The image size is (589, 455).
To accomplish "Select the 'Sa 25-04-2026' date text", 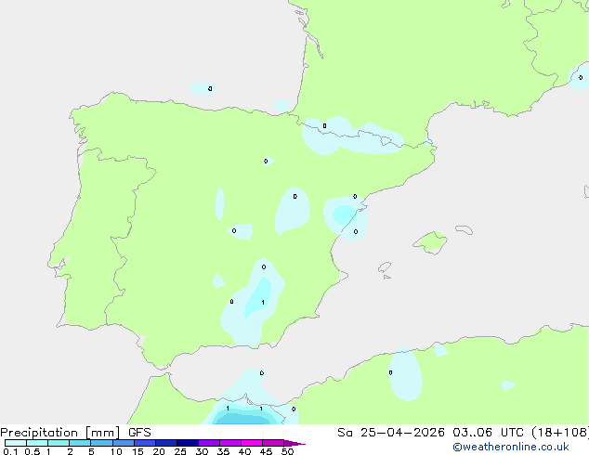I will pyautogui.click(x=391, y=433).
